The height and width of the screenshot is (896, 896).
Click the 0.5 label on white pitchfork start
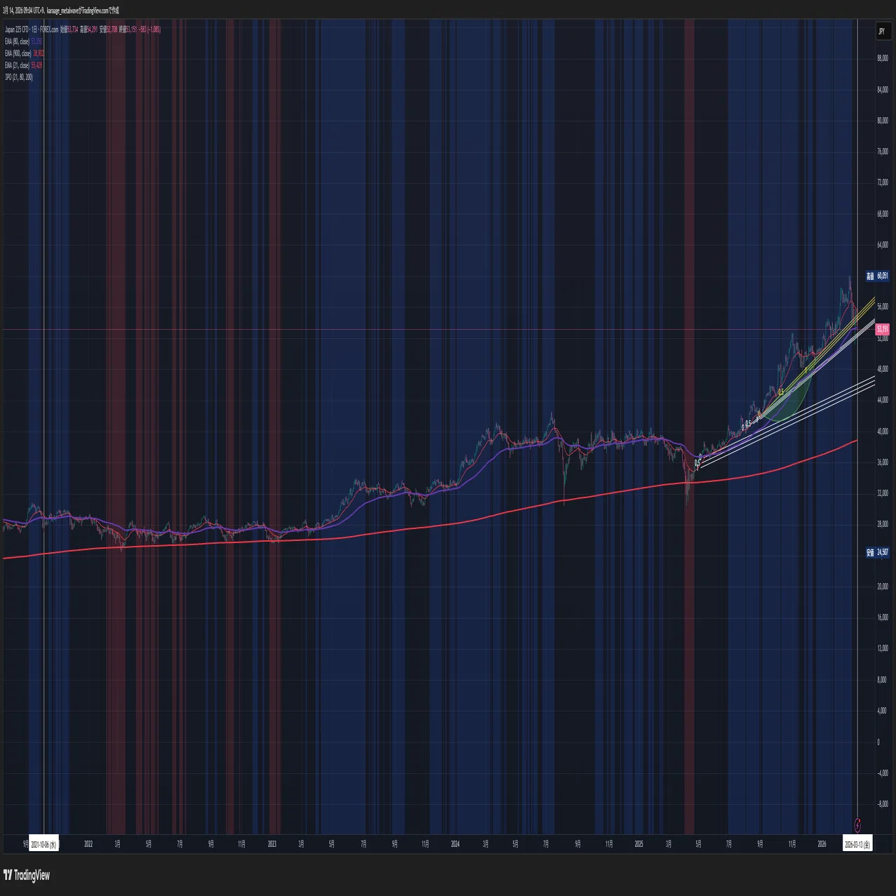(697, 463)
